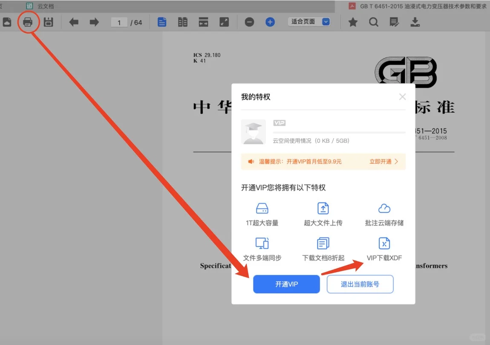The image size is (490, 345).
Task: Click the VIP下载XDF file icon
Action: 384,243
